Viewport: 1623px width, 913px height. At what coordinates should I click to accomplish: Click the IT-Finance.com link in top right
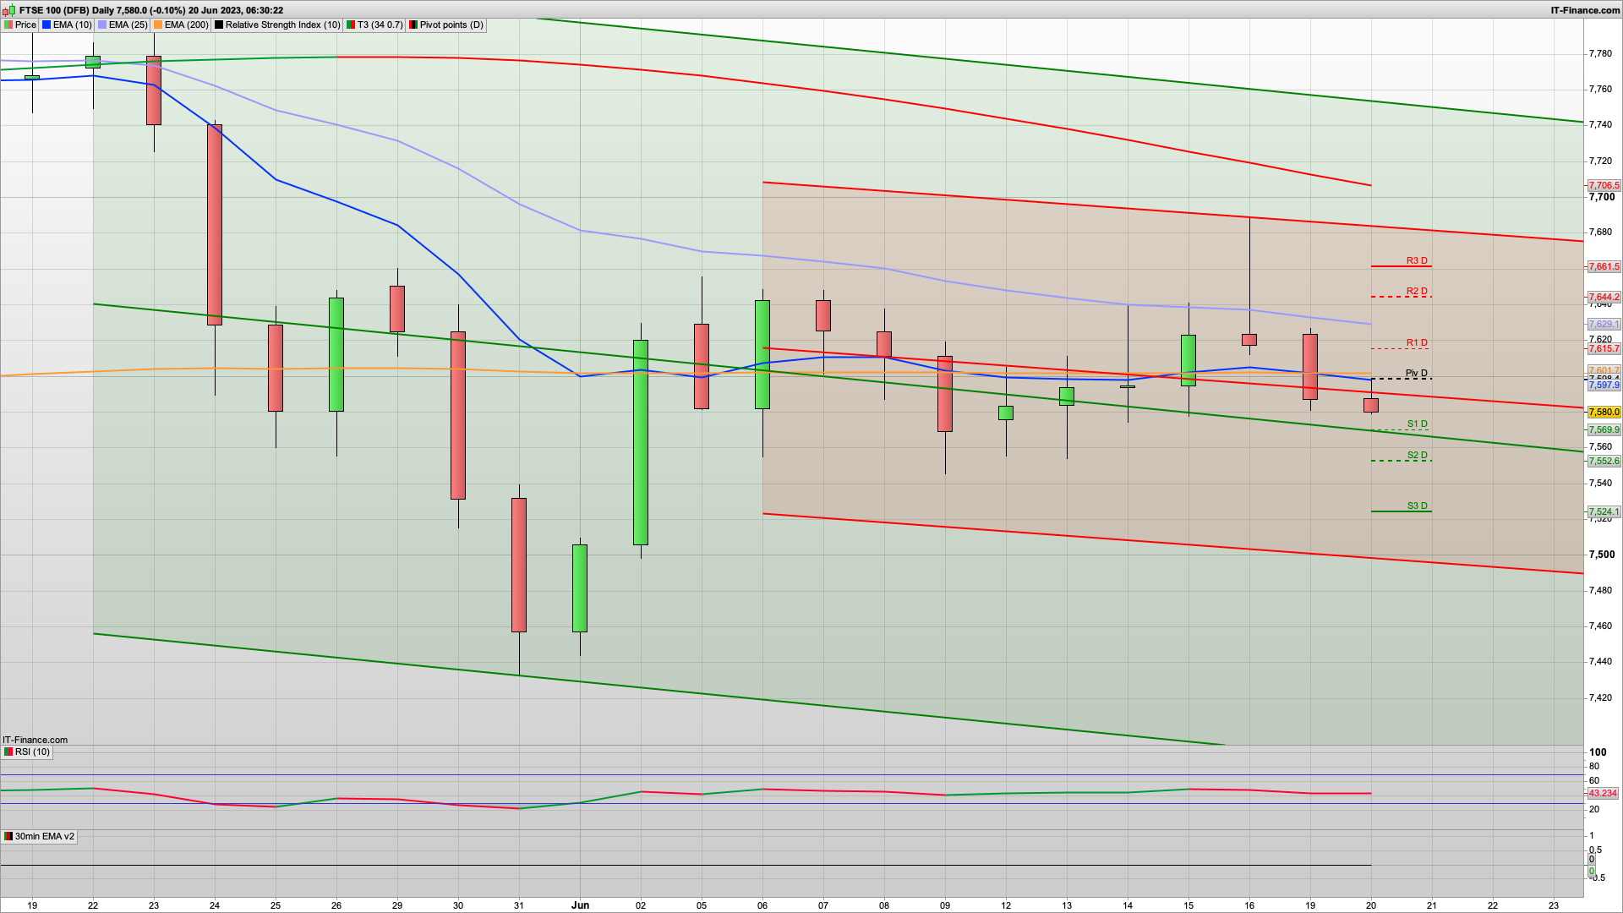[x=1585, y=10]
